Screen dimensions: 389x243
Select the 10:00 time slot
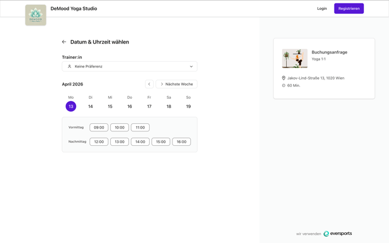click(120, 127)
